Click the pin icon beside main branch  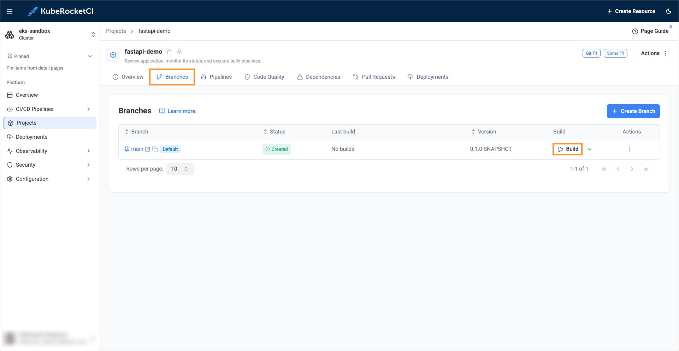click(x=127, y=149)
